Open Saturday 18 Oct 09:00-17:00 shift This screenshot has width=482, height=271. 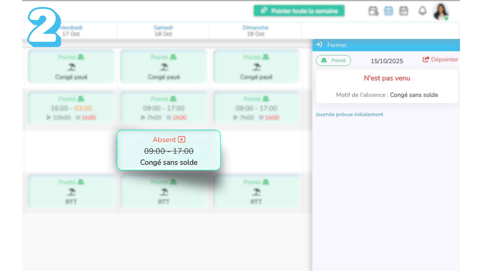pyautogui.click(x=164, y=108)
